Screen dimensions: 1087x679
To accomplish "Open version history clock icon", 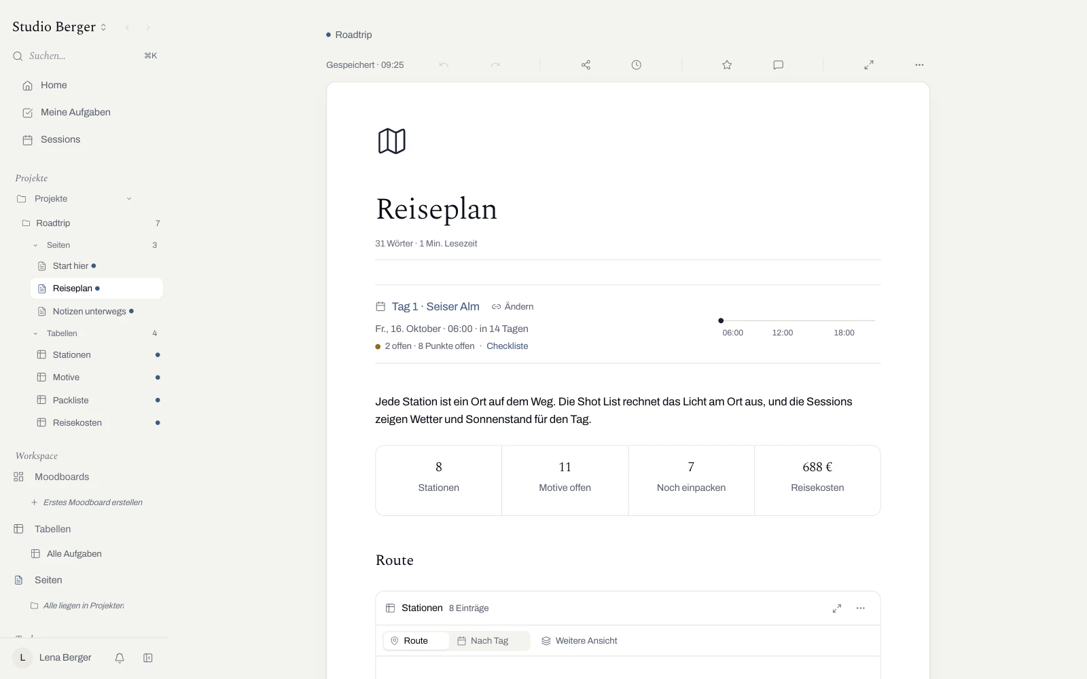I will 637,65.
